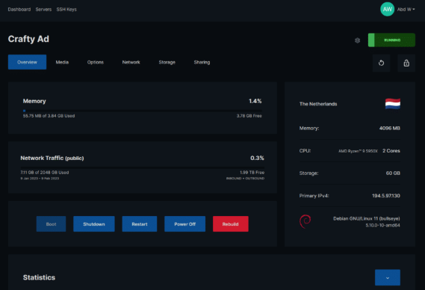Click the Netherlands flag icon
The height and width of the screenshot is (290, 425).
click(392, 104)
